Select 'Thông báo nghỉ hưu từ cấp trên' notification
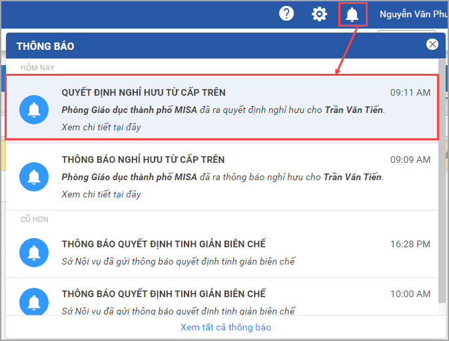The image size is (449, 341). tap(143, 160)
